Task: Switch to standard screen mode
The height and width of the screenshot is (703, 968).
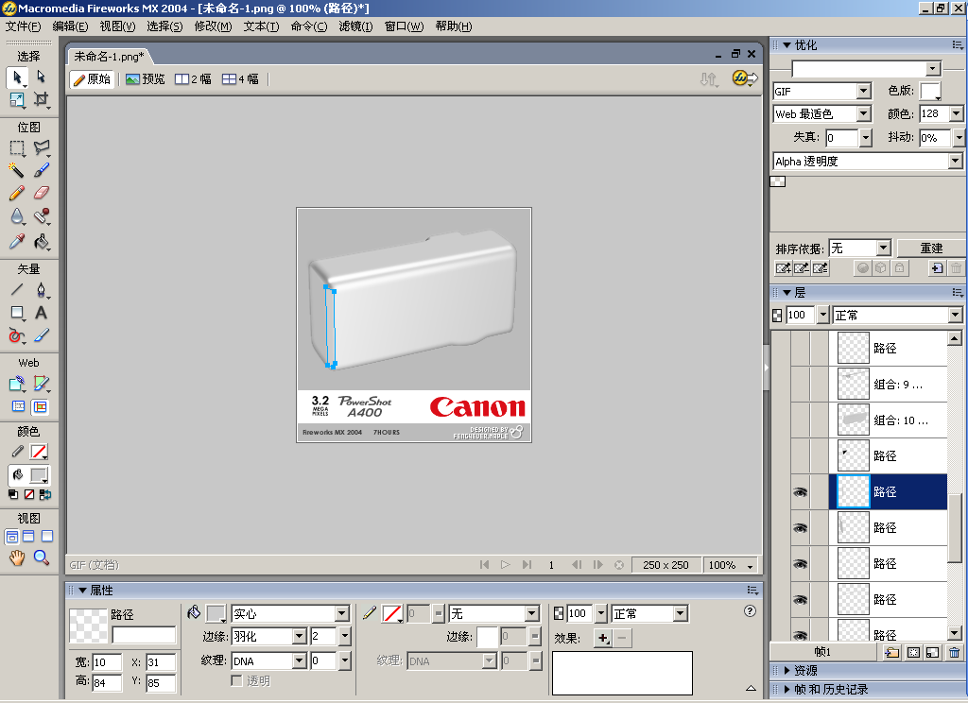Action: point(11,537)
